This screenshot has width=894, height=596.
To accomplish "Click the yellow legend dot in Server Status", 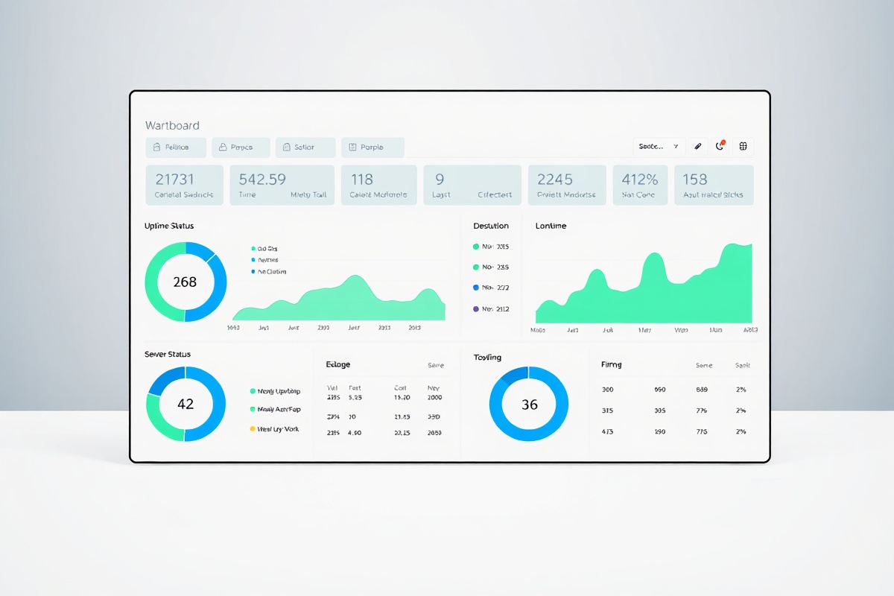I will (253, 429).
